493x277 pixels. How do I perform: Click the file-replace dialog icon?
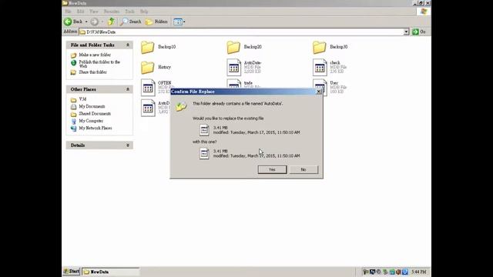coord(181,107)
